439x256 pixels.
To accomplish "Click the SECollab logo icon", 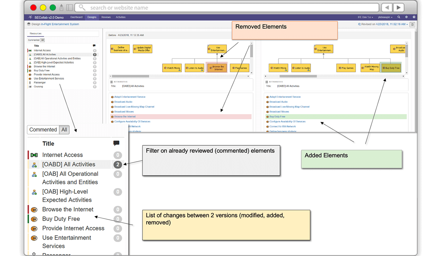I will tap(30, 17).
